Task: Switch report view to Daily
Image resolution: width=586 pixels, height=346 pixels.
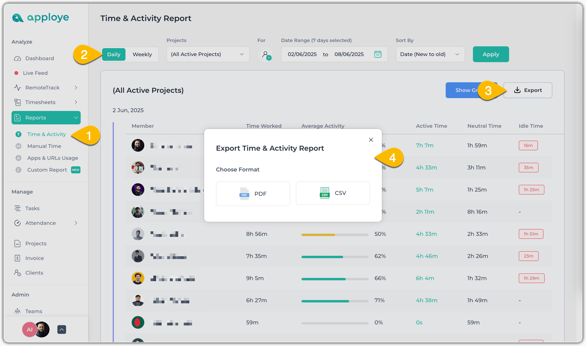Action: click(114, 55)
